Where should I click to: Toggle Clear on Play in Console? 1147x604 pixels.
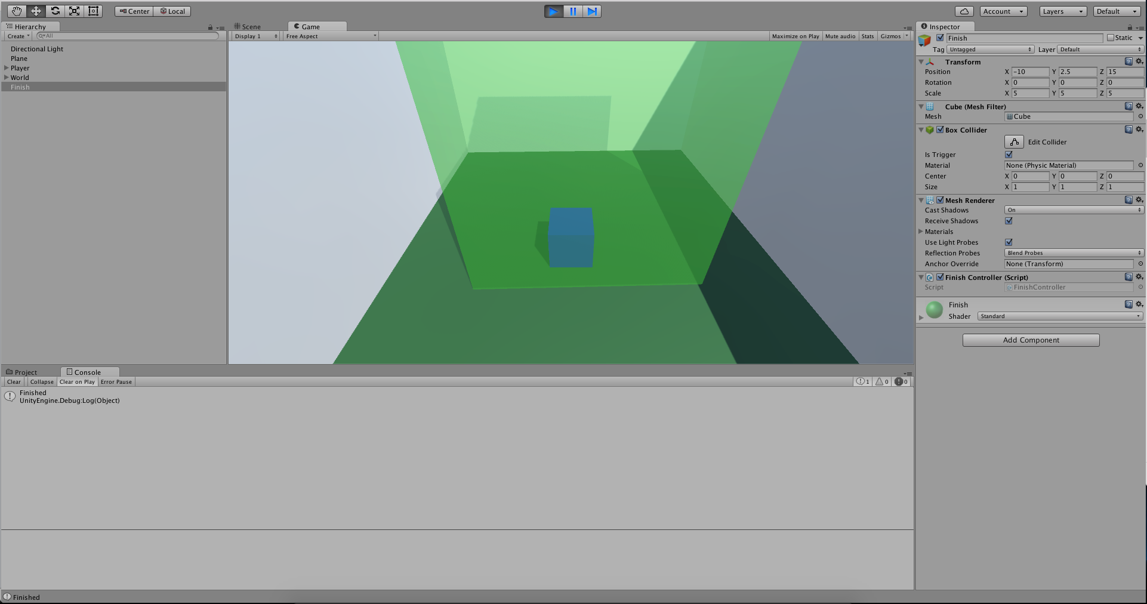[x=76, y=381]
